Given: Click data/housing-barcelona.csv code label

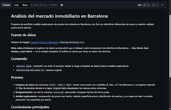Looking at the screenshot, I should (30, 70).
